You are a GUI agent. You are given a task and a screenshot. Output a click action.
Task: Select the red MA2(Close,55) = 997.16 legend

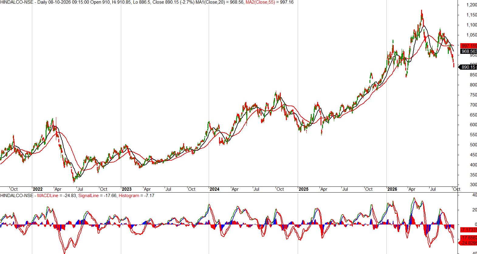pos(269,2)
